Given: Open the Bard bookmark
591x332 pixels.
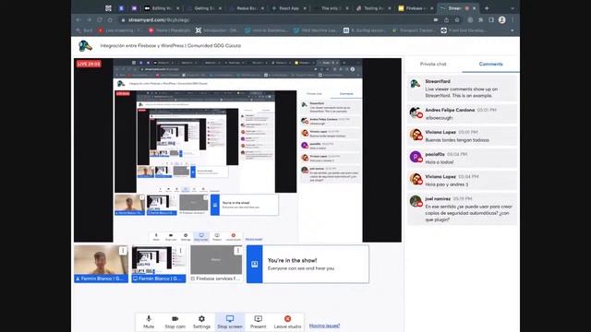Looking at the screenshot, I should 84,30.
